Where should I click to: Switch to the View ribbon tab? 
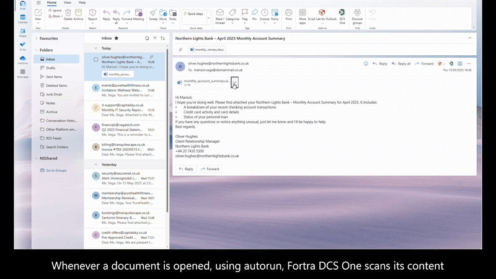click(x=68, y=2)
